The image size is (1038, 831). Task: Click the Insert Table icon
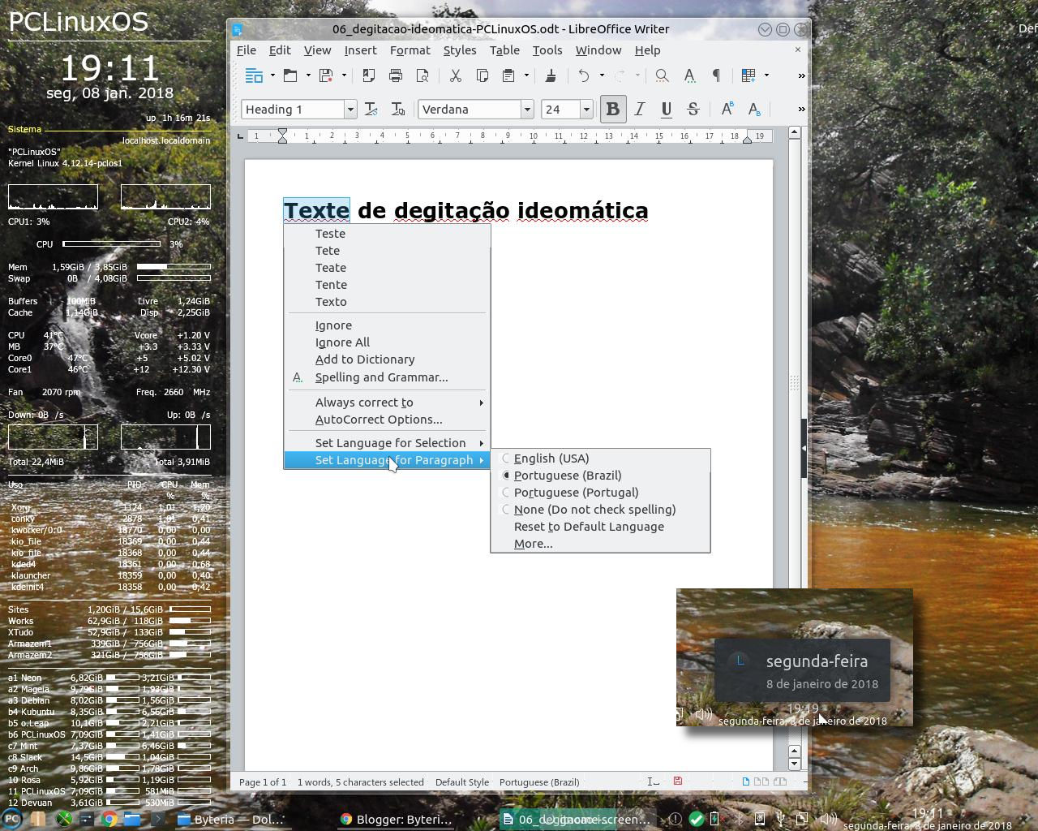click(748, 75)
